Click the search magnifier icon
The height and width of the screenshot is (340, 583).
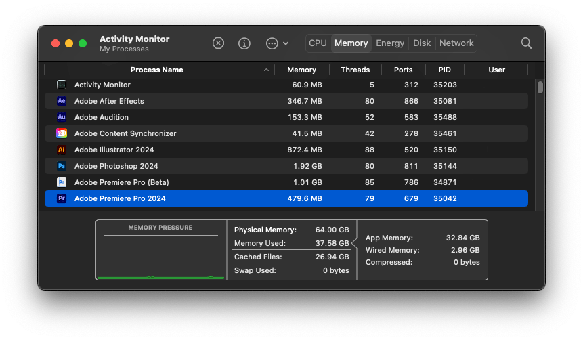point(526,43)
